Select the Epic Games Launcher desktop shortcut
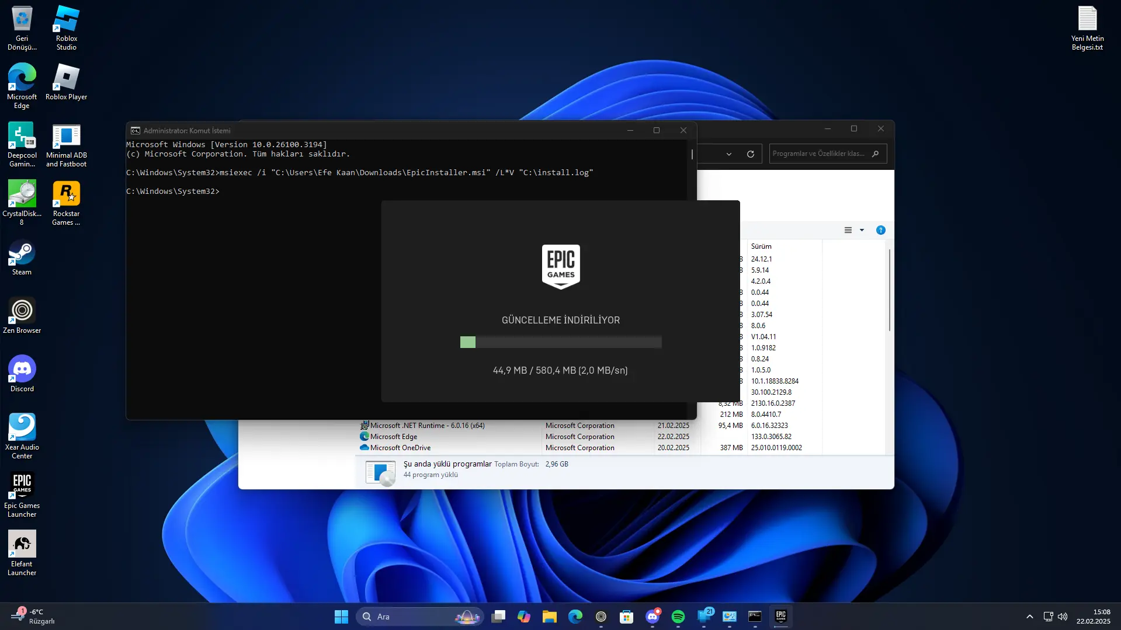This screenshot has height=630, width=1121. point(22,495)
